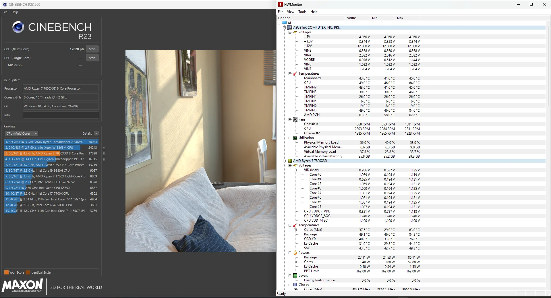Click the Sensor column header
Viewport: 551px width, 298px height.
311,18
